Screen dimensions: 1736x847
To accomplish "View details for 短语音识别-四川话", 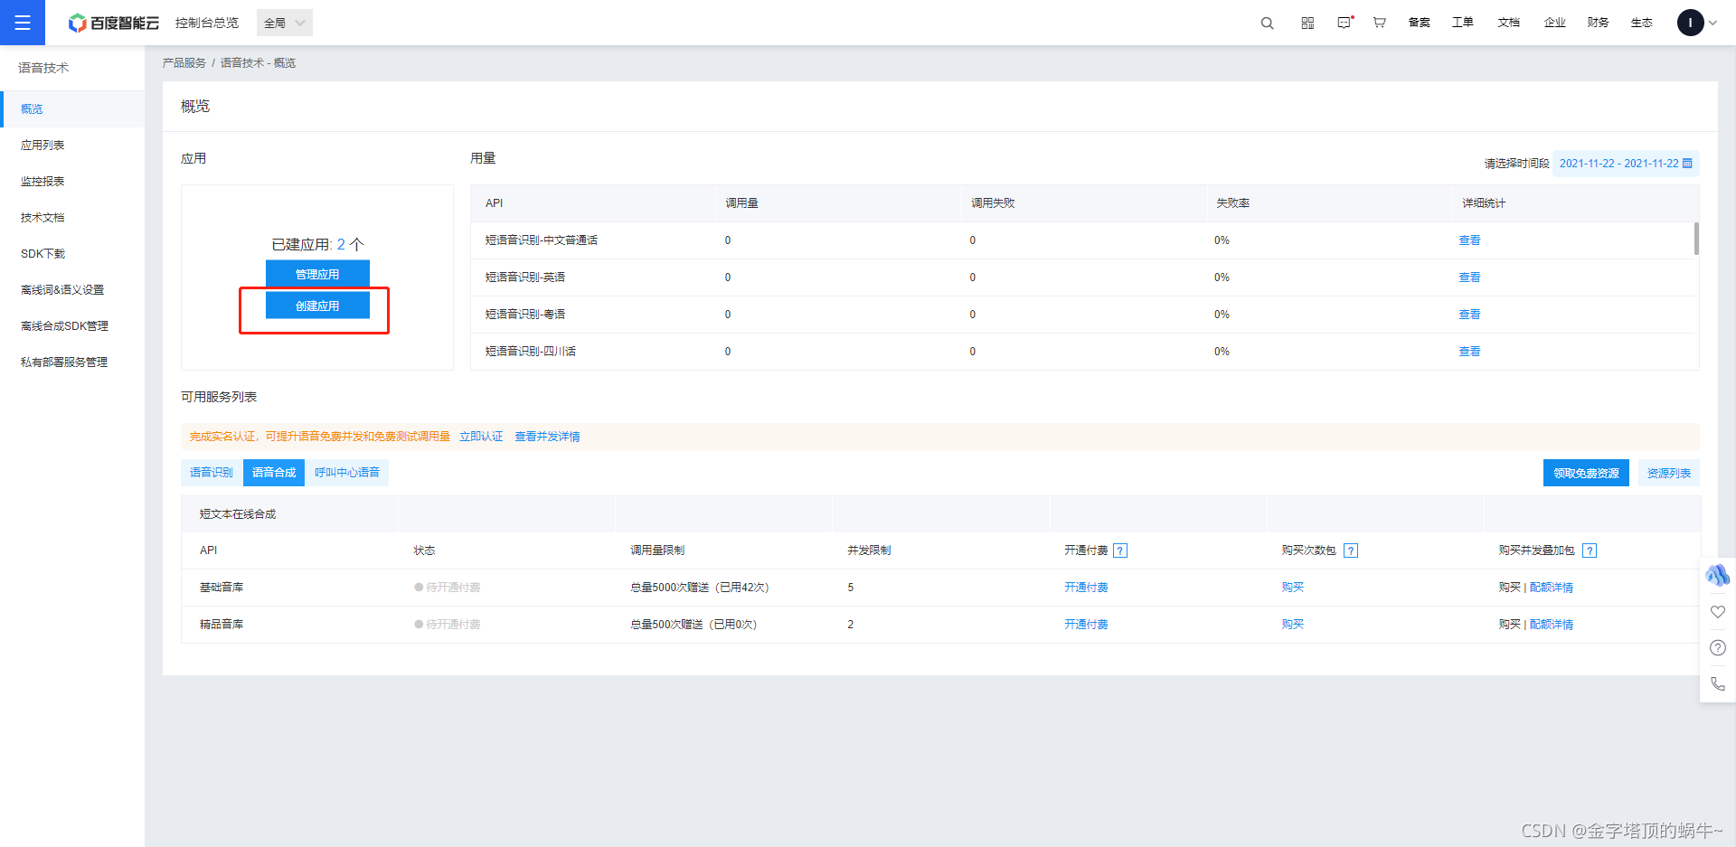I will 1469,352.
